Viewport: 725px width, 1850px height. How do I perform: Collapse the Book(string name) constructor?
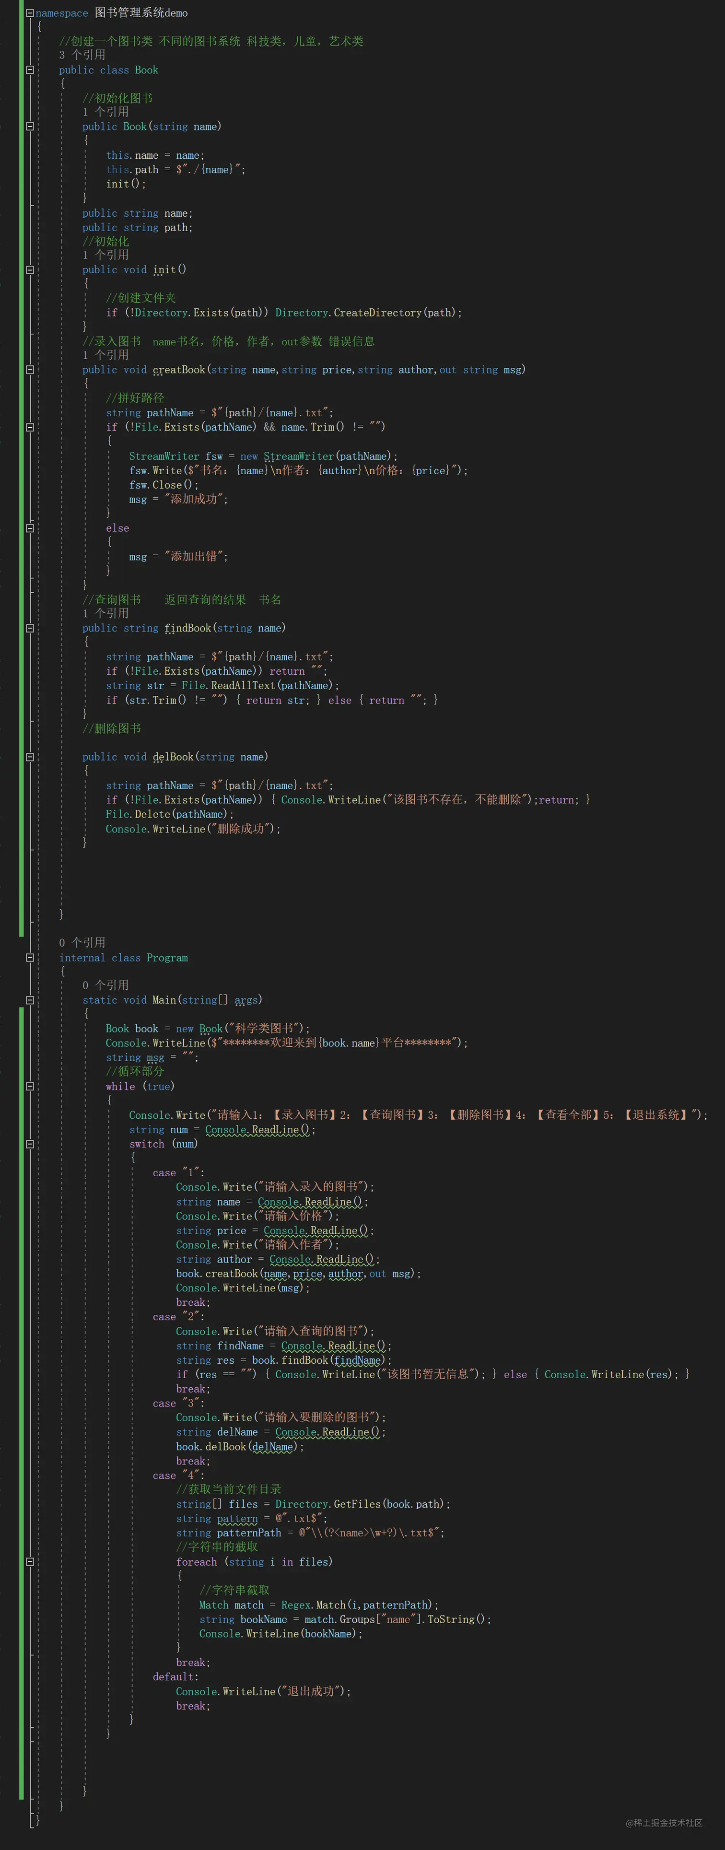pyautogui.click(x=30, y=127)
